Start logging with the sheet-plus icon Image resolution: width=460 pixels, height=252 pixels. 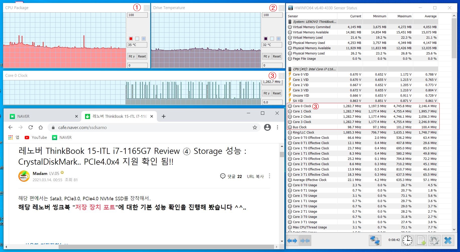pos(421,240)
